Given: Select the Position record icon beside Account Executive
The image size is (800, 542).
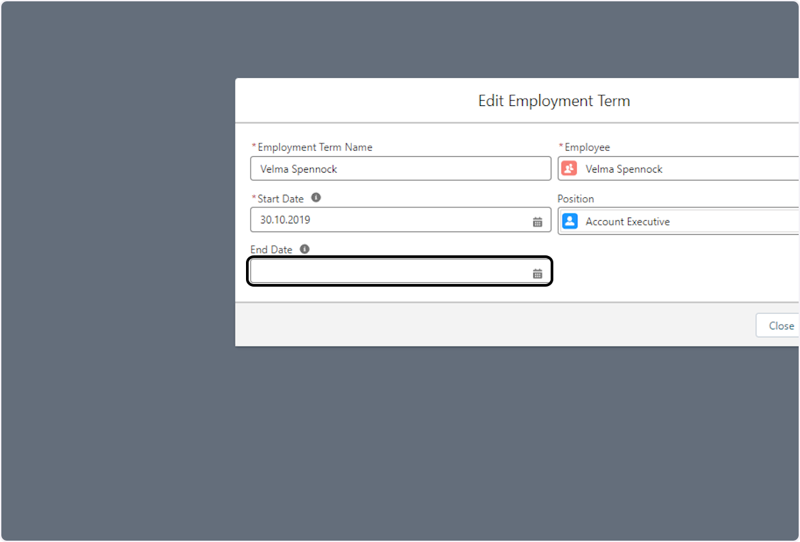Looking at the screenshot, I should (570, 221).
